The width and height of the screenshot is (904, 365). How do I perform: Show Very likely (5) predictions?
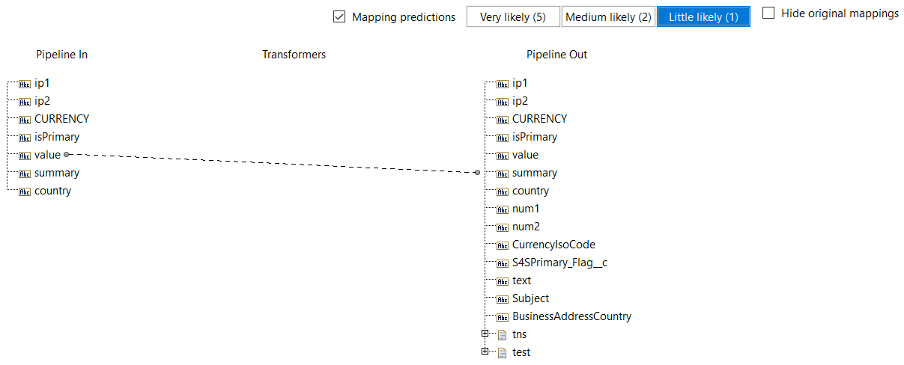tap(513, 17)
